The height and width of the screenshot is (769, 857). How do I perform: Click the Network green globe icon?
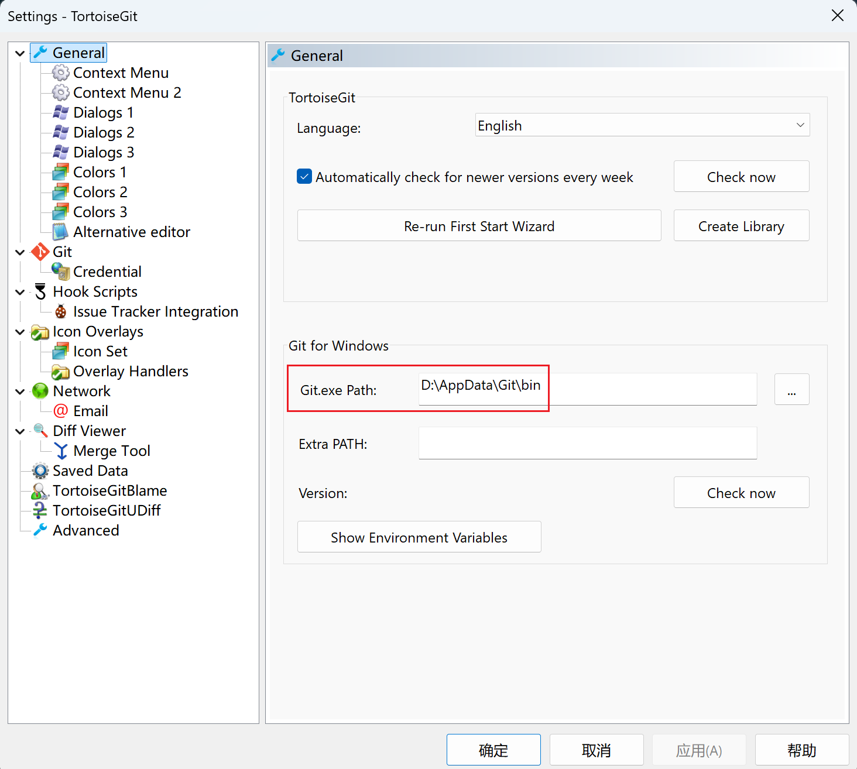[40, 391]
